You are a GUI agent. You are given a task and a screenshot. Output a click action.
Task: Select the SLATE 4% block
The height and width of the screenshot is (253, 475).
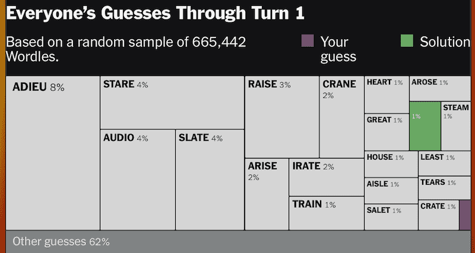click(210, 180)
